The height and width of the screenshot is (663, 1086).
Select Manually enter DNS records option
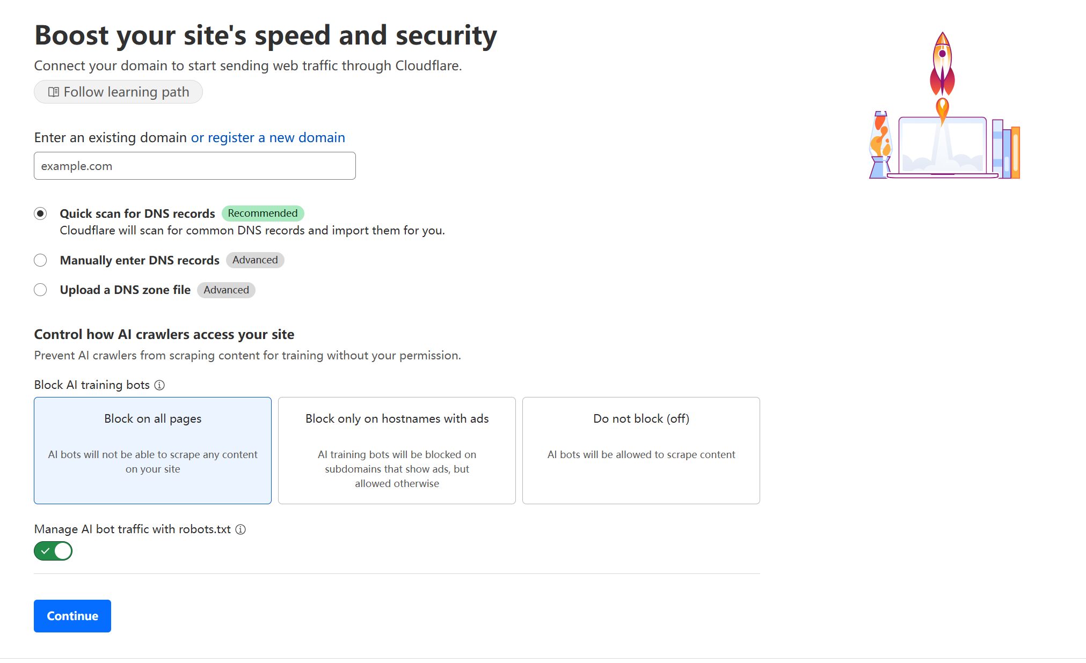point(40,260)
